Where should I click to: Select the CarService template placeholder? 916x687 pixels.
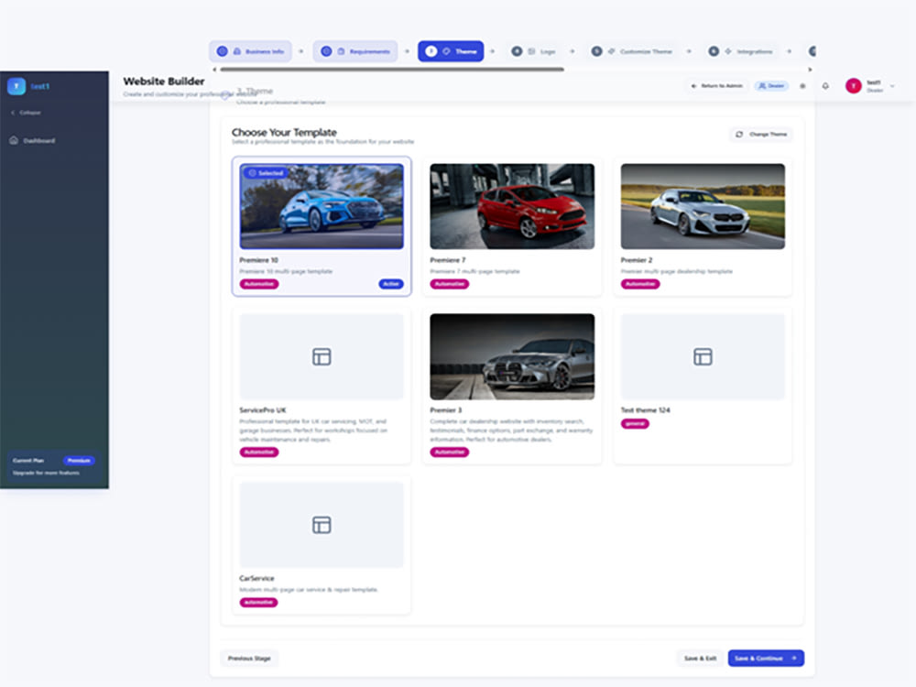coord(322,525)
